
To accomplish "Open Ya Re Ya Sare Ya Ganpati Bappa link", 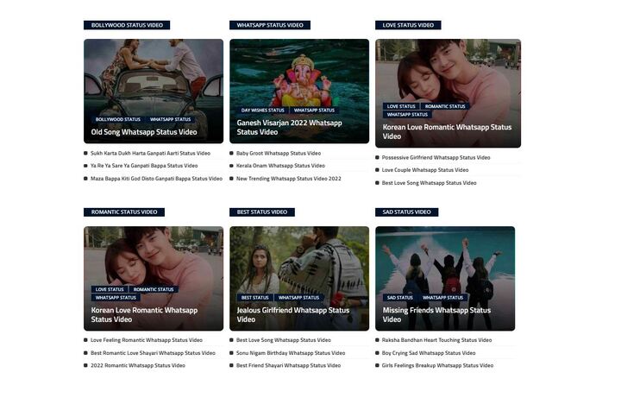I will point(144,166).
